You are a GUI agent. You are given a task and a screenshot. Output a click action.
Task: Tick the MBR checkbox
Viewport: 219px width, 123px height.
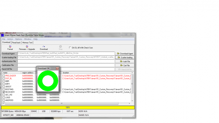[4, 81]
